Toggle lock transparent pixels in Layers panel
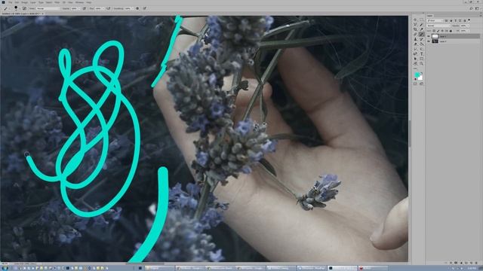The image size is (483, 271). tap(434, 31)
